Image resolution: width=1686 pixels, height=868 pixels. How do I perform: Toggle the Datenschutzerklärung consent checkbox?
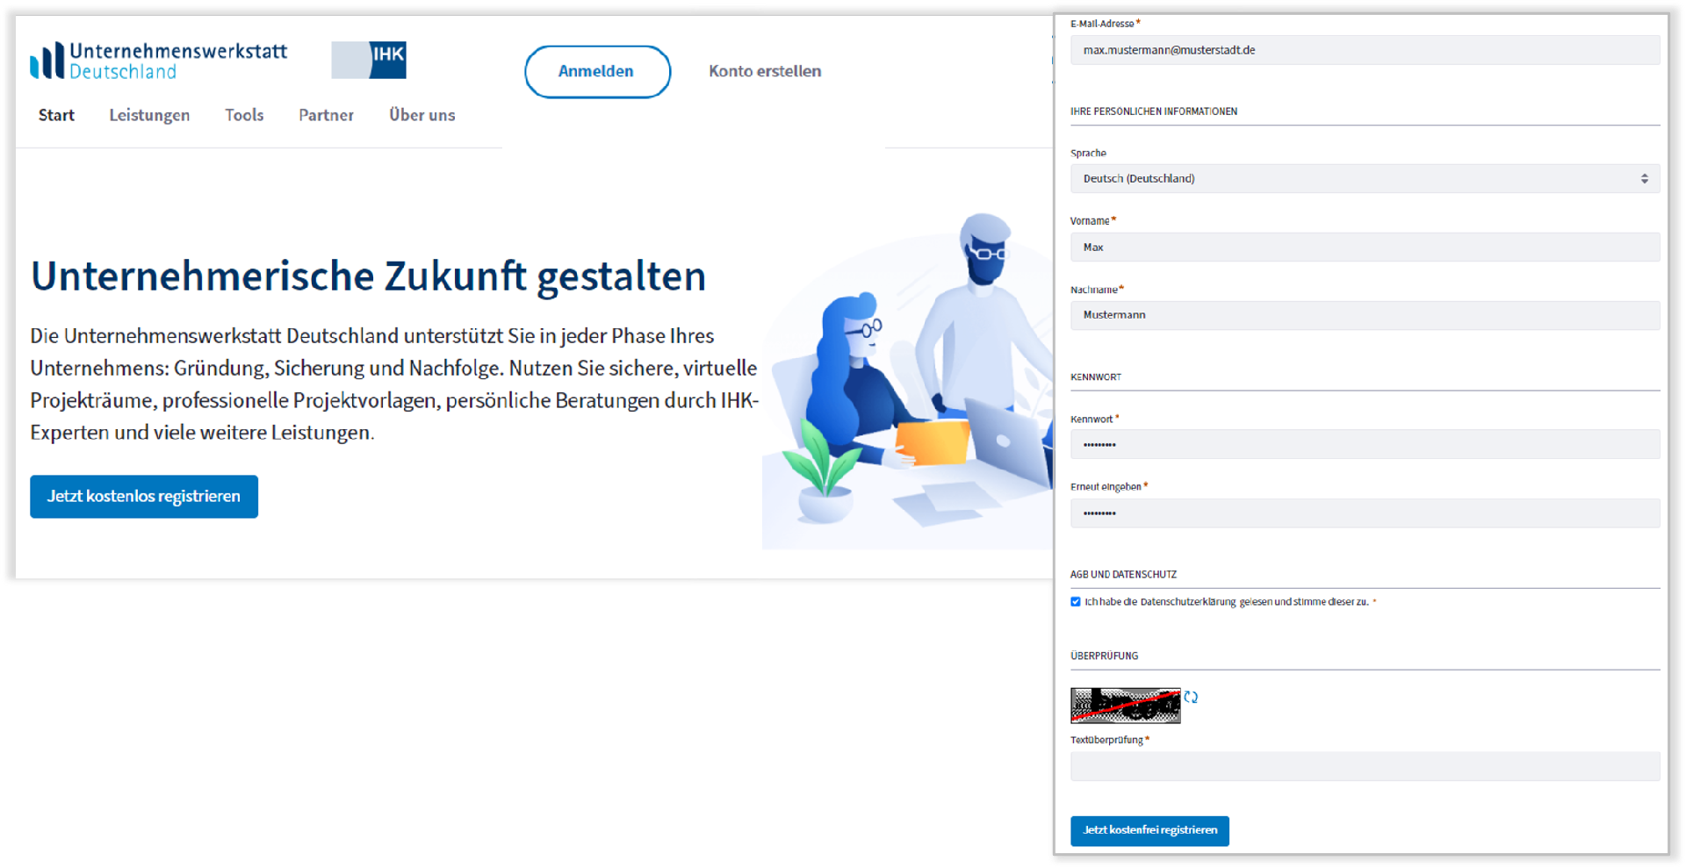tap(1076, 602)
